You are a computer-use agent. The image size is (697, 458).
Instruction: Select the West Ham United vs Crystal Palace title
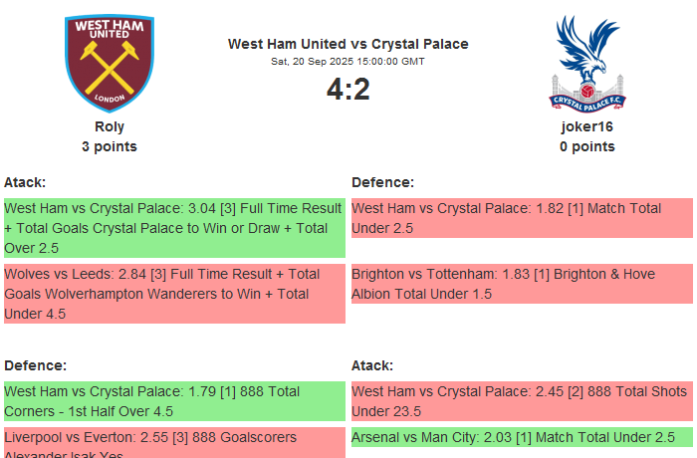[x=348, y=44]
